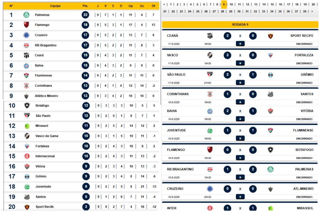Viewport: 319px width, 211px height.
Task: Expand details of the Flamengo x Botafogo match
Action: (x=240, y=158)
